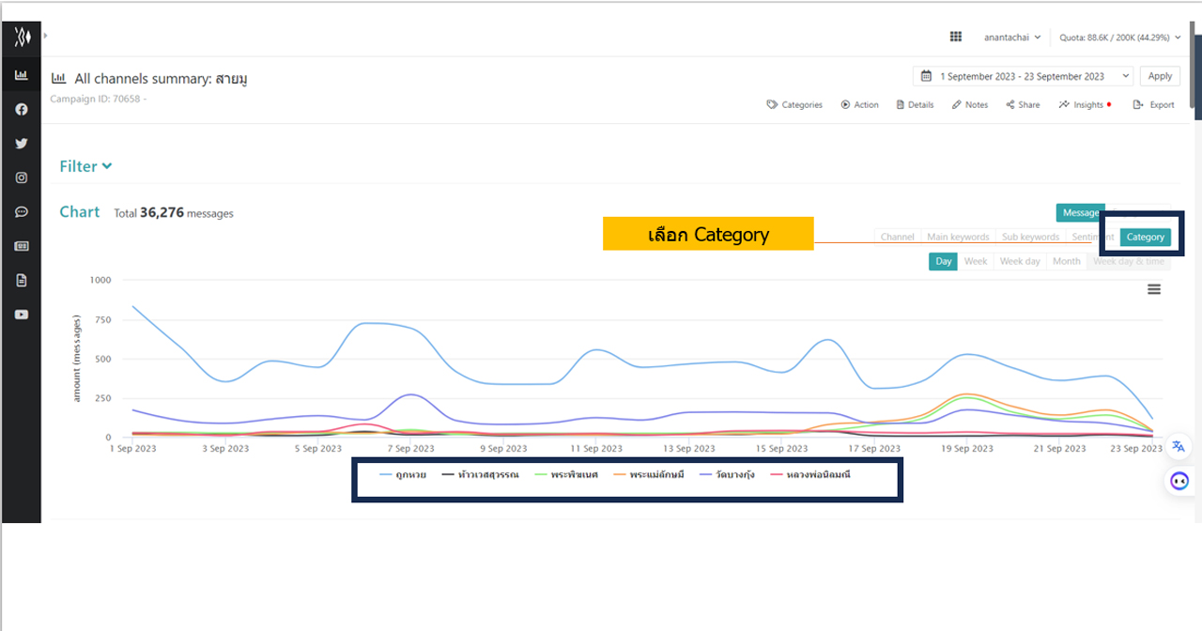Click Export in the toolbar

[x=1154, y=105]
